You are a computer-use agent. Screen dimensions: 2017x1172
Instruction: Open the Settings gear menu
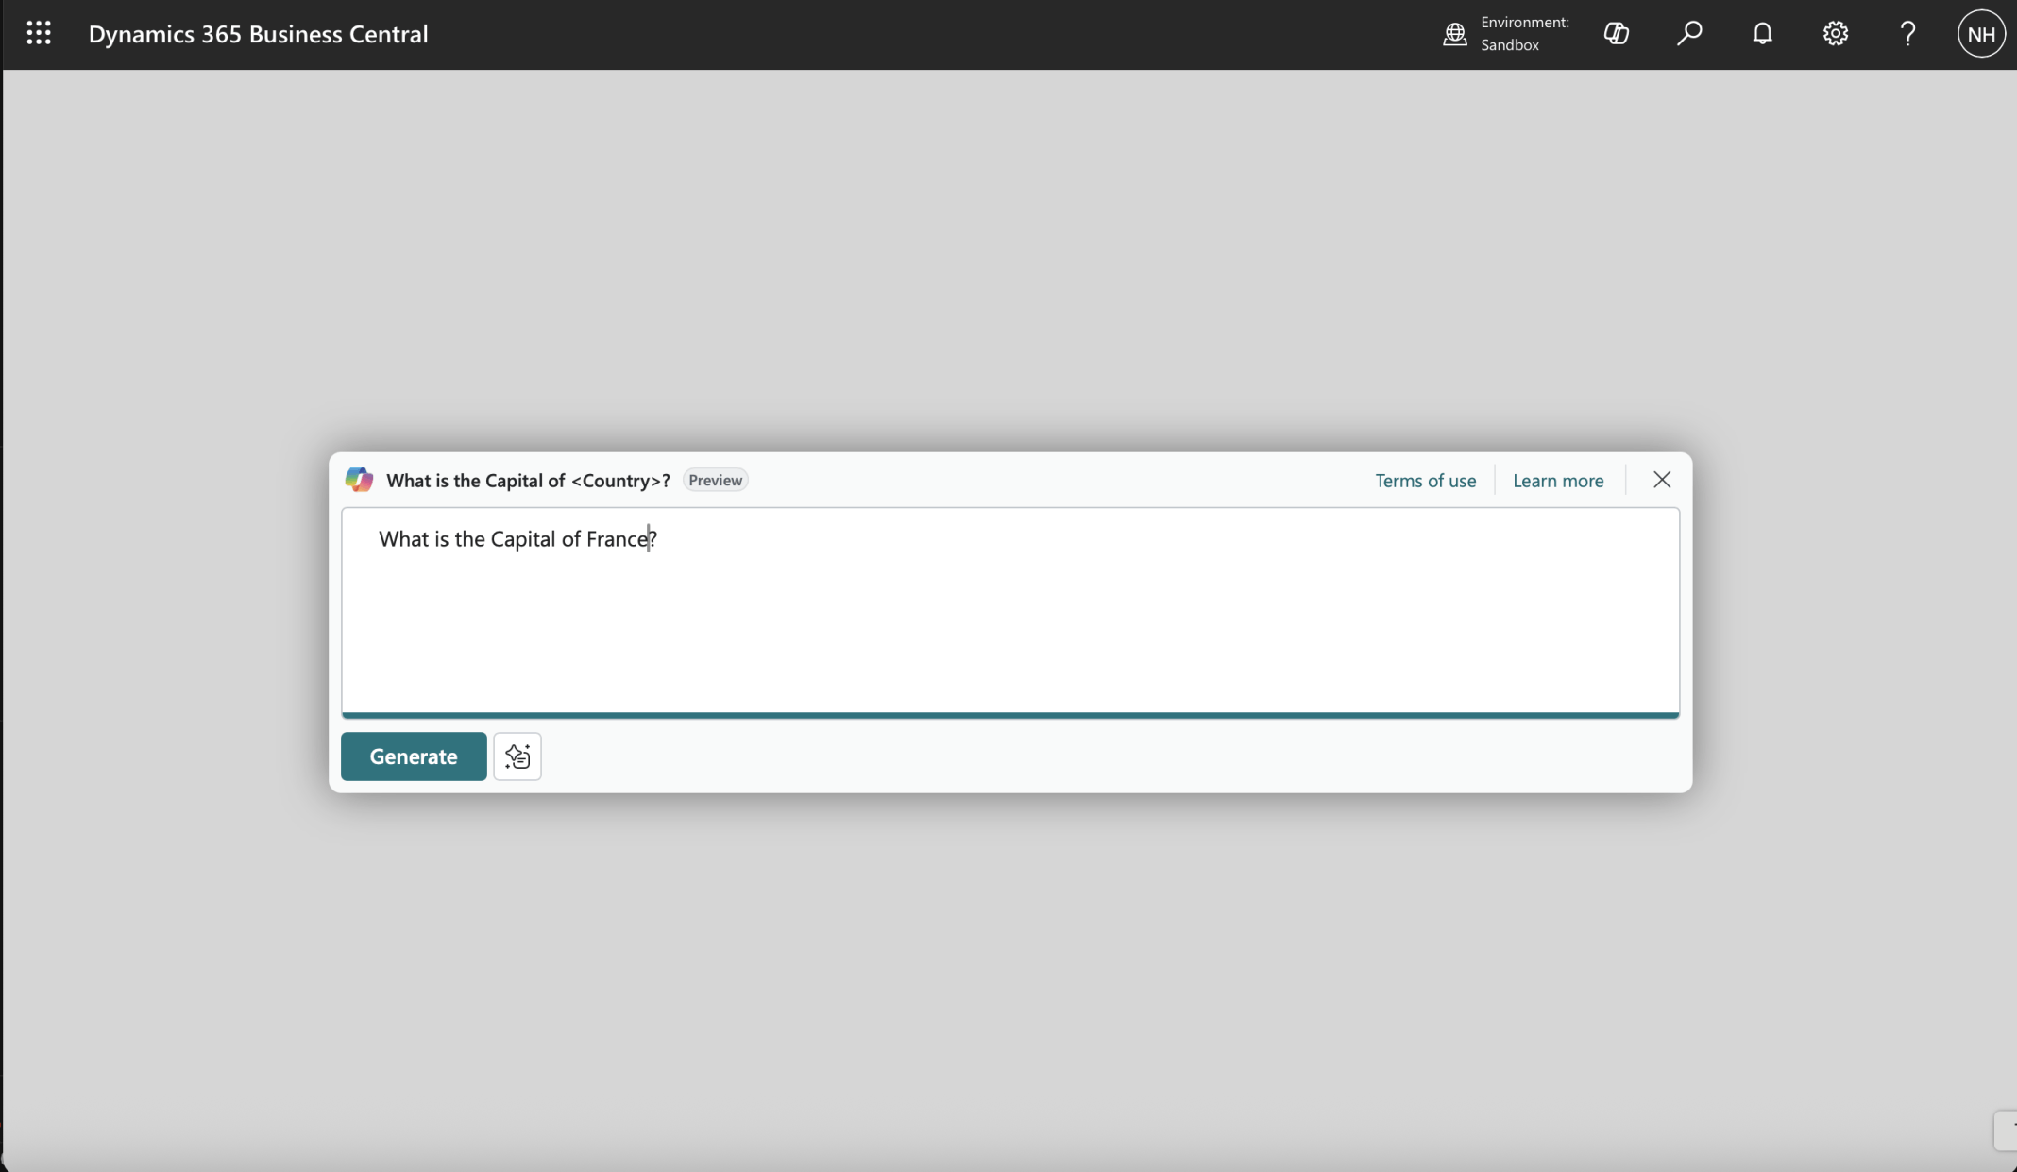(x=1835, y=34)
